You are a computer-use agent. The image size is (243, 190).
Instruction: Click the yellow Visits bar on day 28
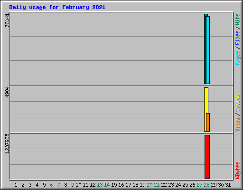coord(206,109)
